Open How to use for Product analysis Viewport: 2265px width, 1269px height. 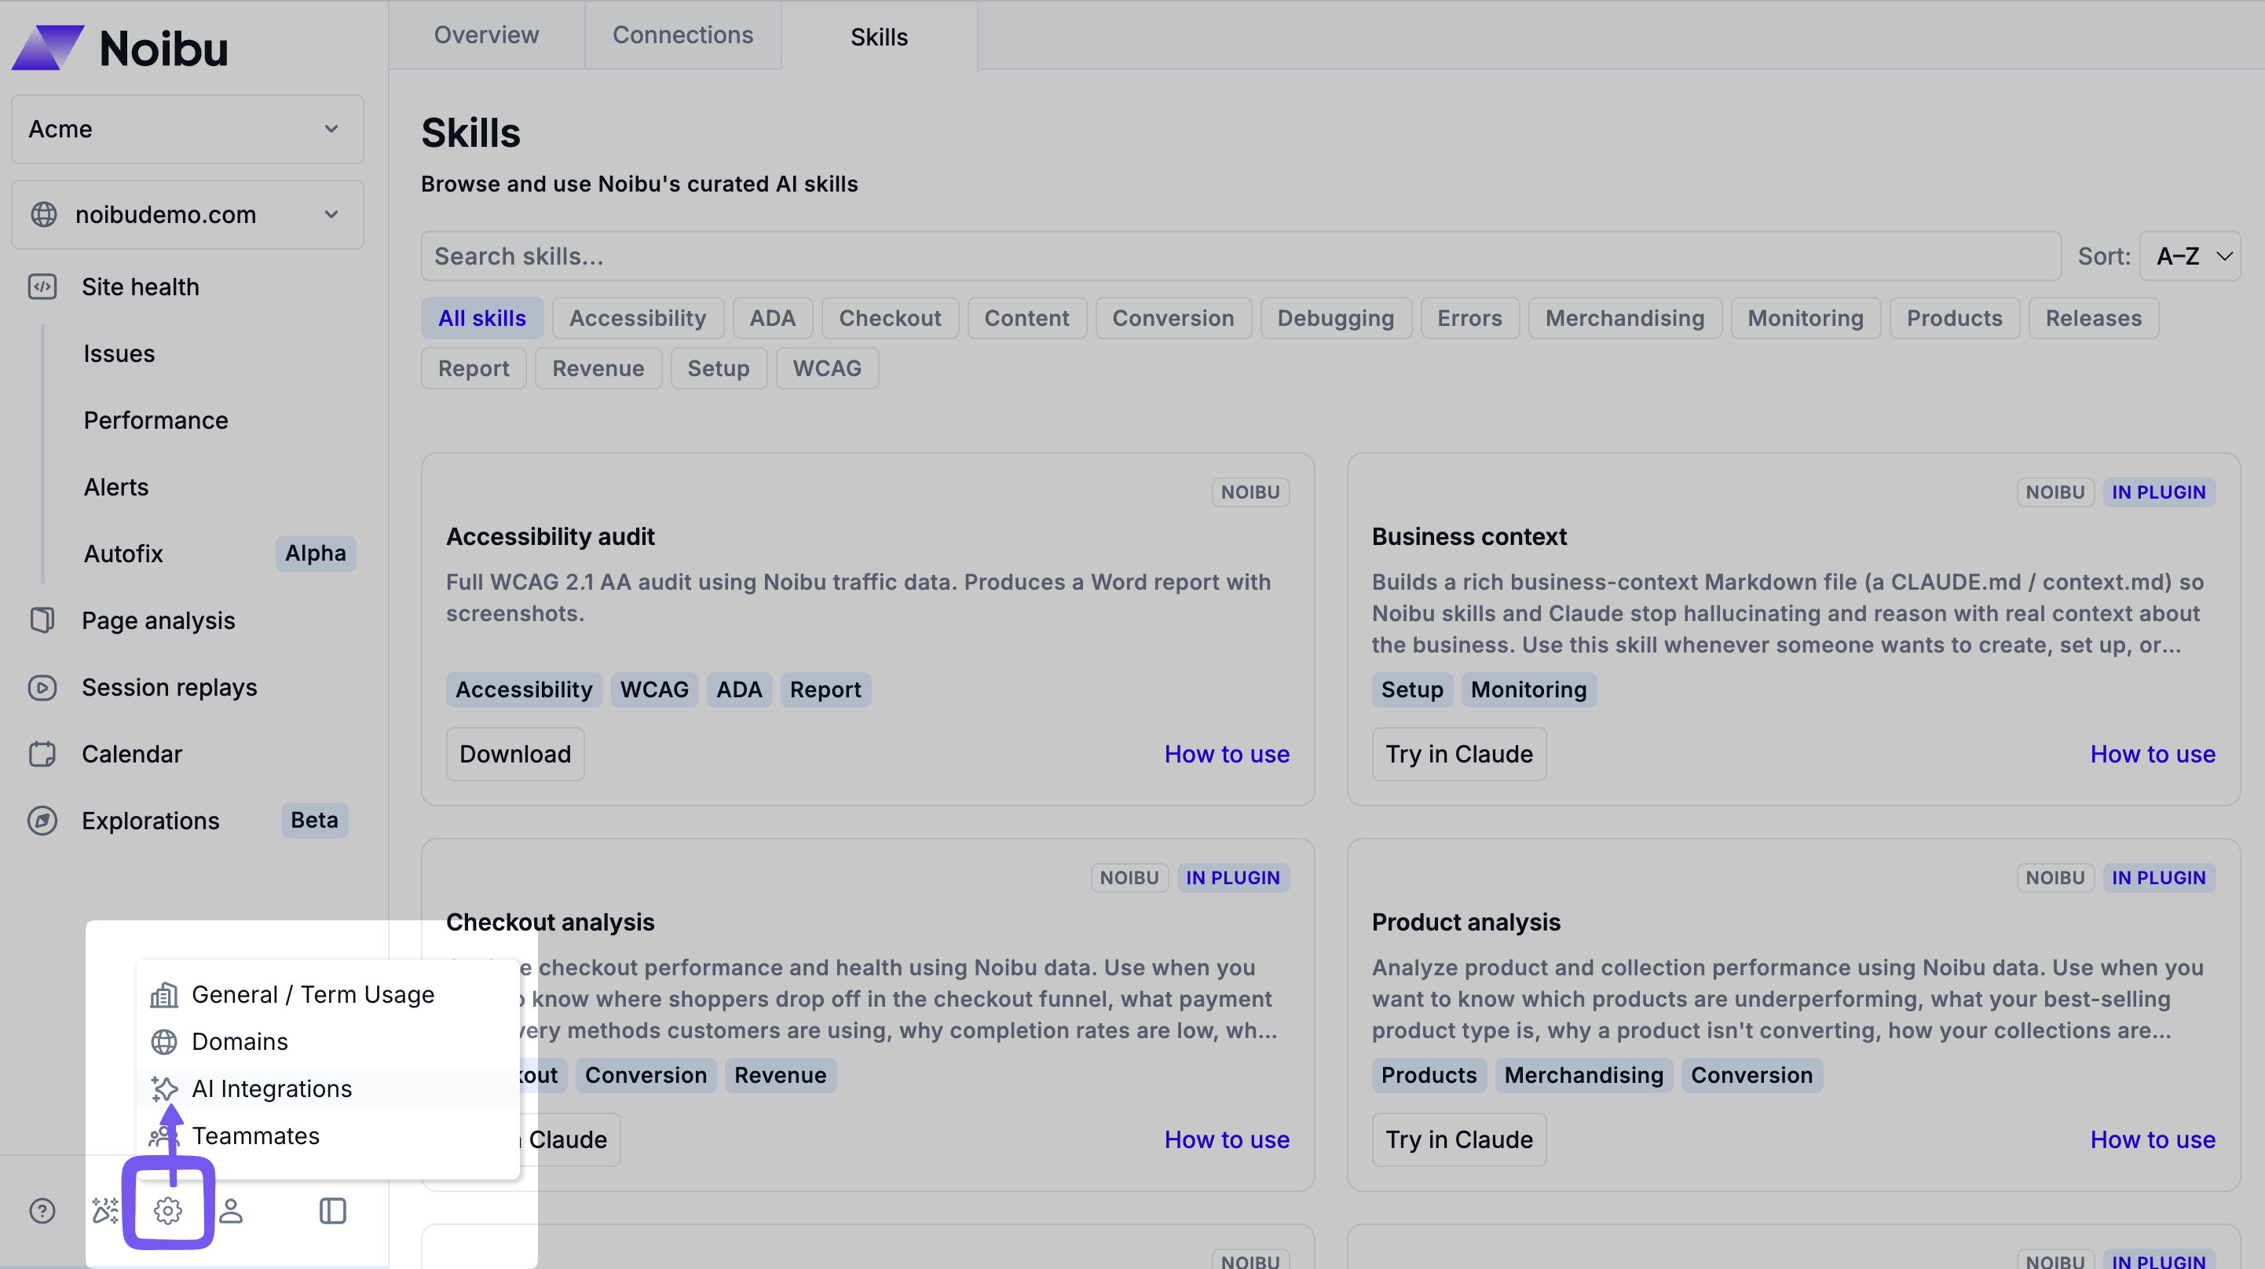tap(2153, 1139)
